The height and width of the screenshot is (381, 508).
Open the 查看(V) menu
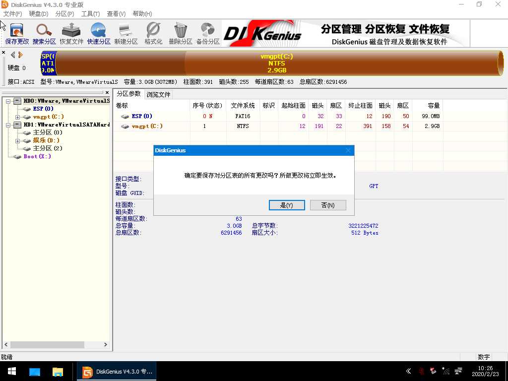pyautogui.click(x=116, y=13)
